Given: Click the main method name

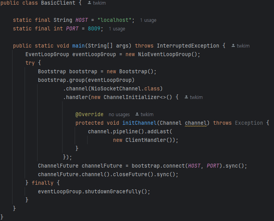Looking at the screenshot, I should (x=79, y=46).
